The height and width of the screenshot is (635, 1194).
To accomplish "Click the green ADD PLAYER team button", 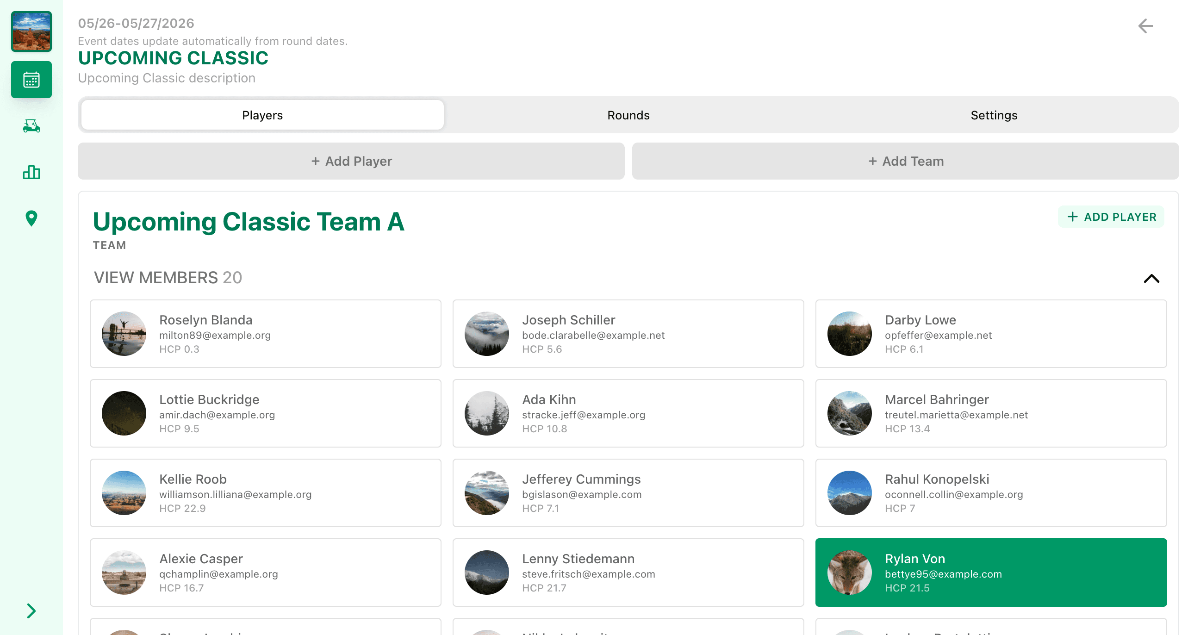I will coord(1111,217).
